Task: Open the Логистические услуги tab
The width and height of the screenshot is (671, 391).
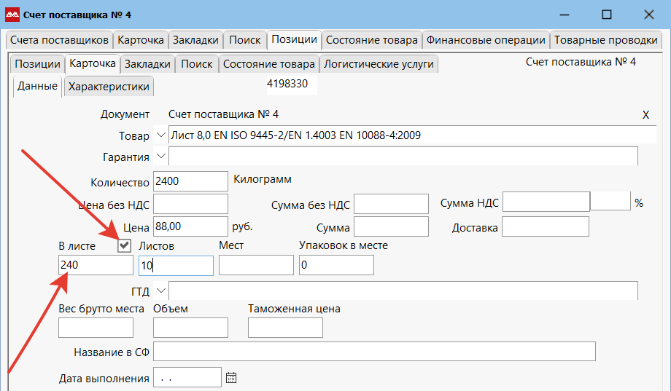Action: tap(379, 64)
